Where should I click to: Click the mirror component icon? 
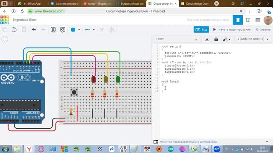coord(112,30)
